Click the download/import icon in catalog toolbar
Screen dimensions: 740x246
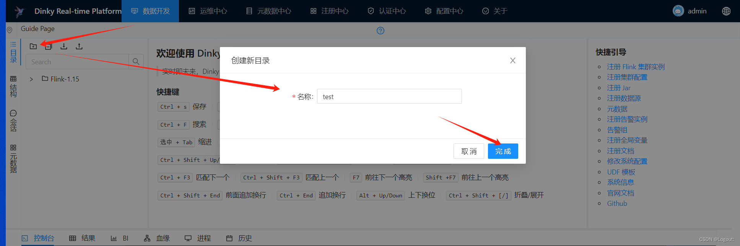(x=64, y=46)
